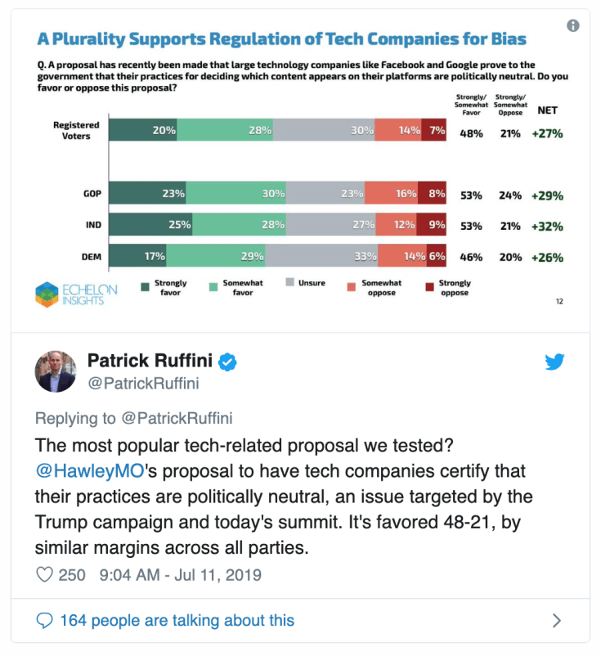Click the blue checkmark beside the author name
The width and height of the screenshot is (601, 656).
tap(227, 361)
